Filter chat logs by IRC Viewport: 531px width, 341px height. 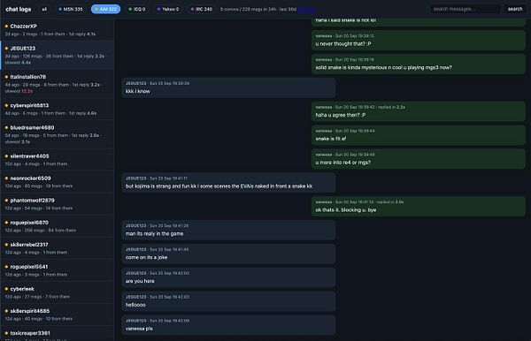pos(202,9)
